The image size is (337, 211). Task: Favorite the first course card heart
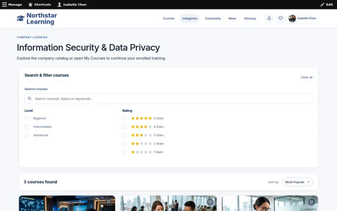(x=108, y=202)
